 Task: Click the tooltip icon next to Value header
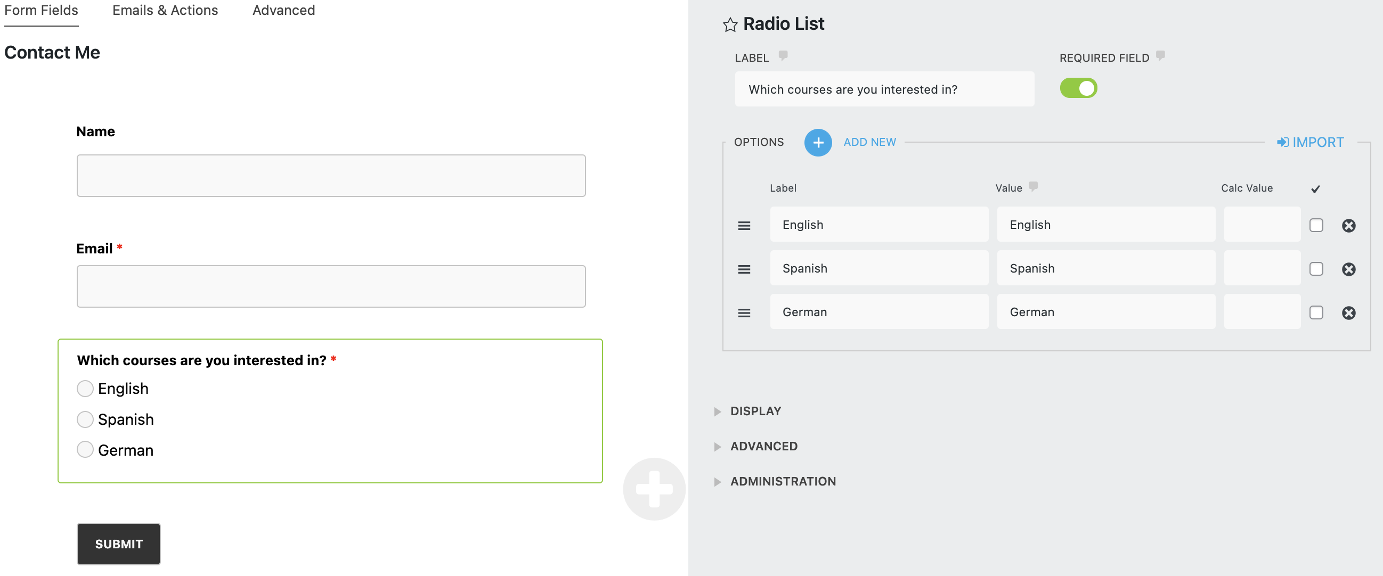tap(1034, 187)
